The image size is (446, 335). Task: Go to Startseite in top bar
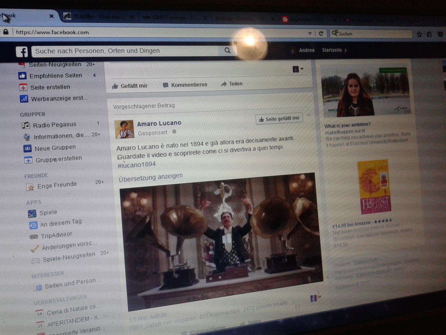coord(332,50)
